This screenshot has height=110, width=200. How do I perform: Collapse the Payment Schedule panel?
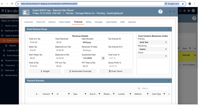(169, 81)
